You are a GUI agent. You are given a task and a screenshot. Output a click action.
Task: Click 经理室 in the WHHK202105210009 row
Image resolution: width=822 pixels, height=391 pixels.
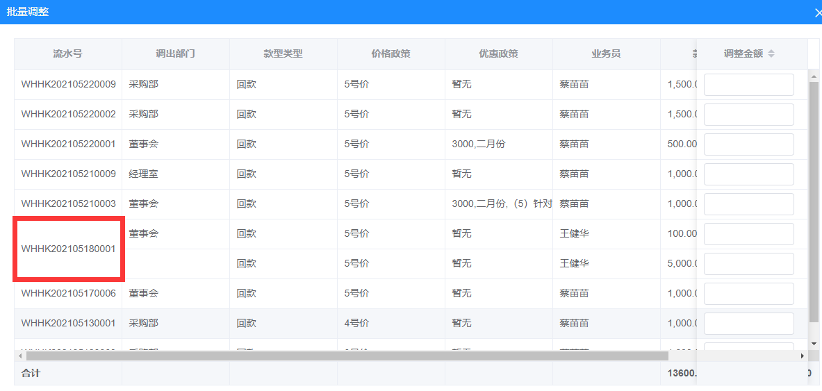click(143, 174)
